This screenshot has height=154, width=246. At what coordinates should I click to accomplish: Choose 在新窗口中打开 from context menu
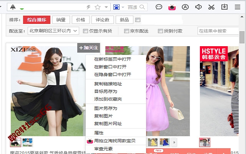[x=116, y=67]
